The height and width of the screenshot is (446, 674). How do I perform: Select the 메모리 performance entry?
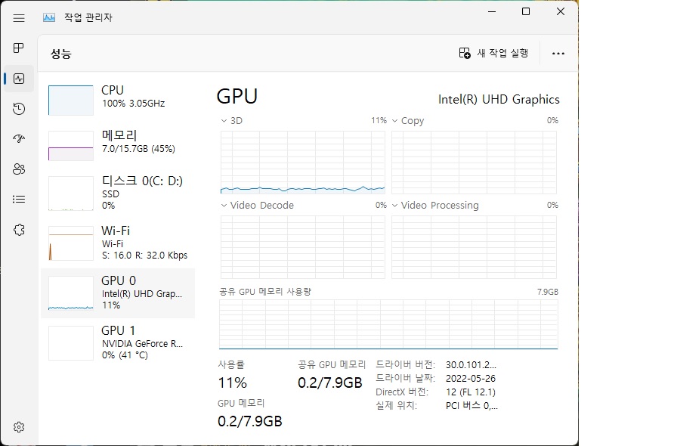[118, 146]
